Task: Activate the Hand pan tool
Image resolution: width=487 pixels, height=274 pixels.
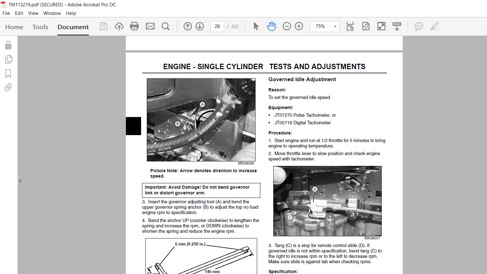Action: point(271,26)
